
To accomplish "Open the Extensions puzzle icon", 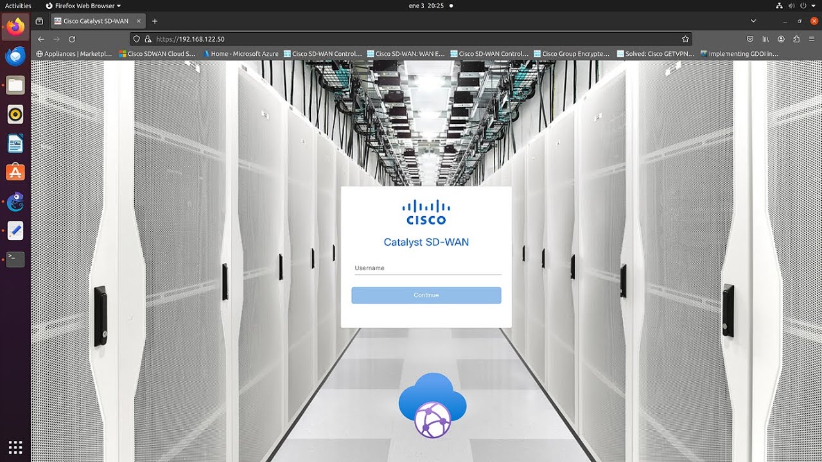I will pyautogui.click(x=796, y=39).
